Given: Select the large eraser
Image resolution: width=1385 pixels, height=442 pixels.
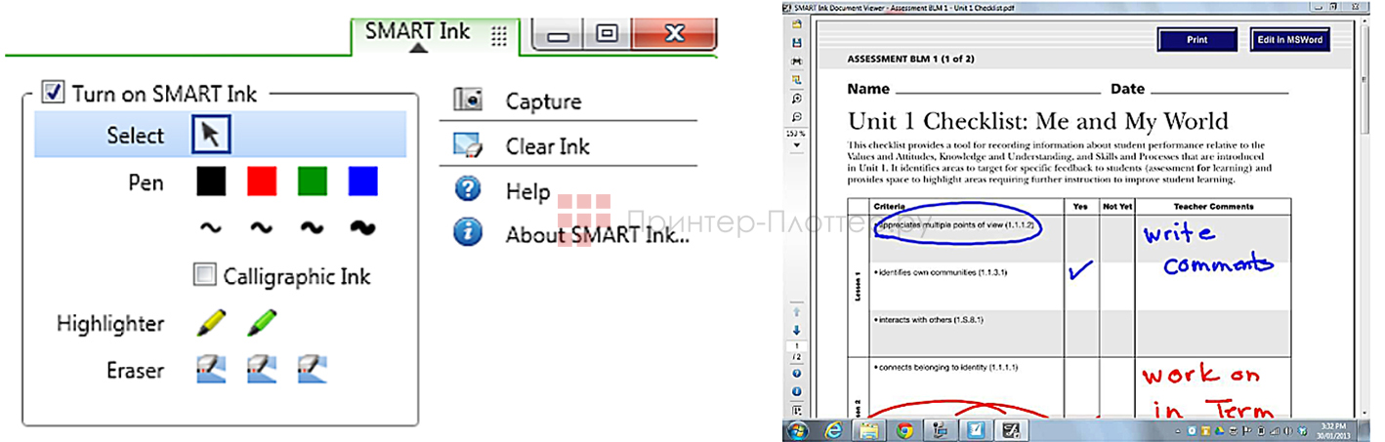Looking at the screenshot, I should point(313,369).
